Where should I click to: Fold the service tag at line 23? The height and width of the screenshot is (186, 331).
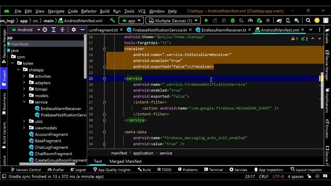pyautogui.click(x=104, y=79)
